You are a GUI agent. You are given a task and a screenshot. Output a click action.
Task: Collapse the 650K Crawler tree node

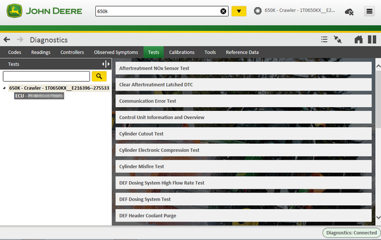[4, 88]
